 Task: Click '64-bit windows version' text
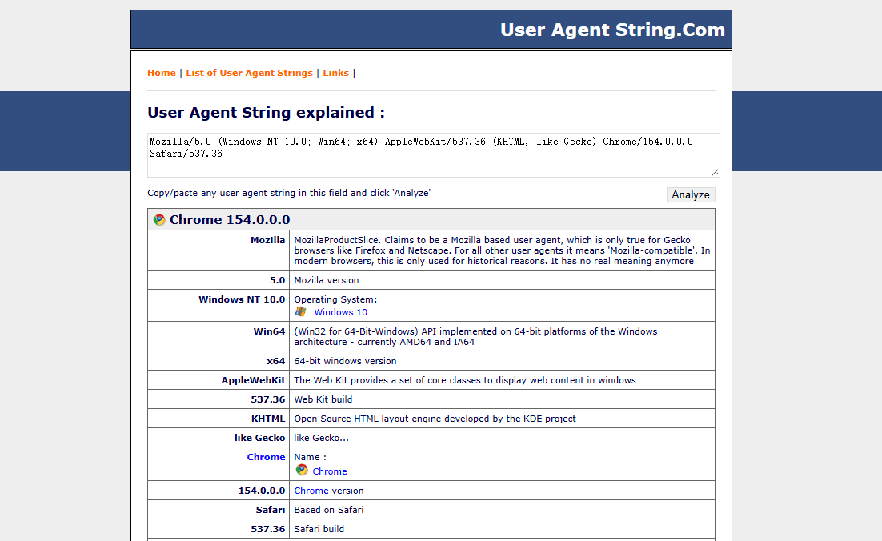coord(346,361)
